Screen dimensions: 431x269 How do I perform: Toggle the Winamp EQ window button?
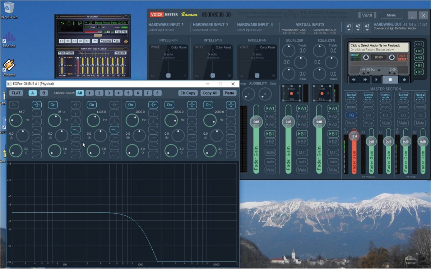[117, 32]
